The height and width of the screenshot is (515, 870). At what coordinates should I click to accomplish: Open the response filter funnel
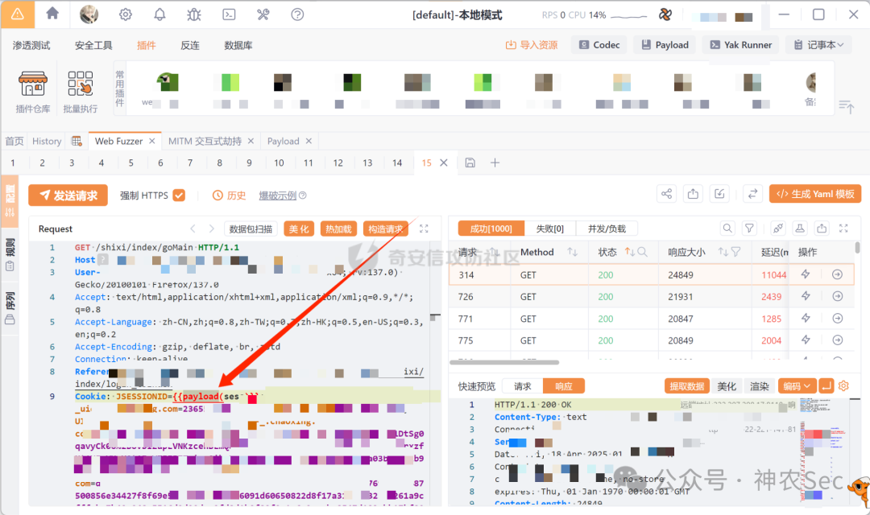click(749, 228)
